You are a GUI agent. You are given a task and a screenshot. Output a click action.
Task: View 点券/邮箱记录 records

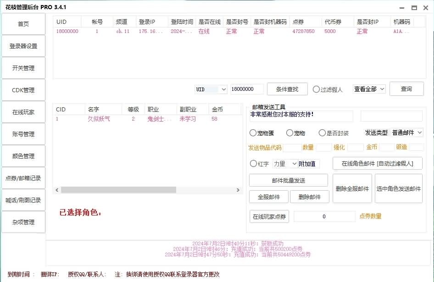coord(23,178)
